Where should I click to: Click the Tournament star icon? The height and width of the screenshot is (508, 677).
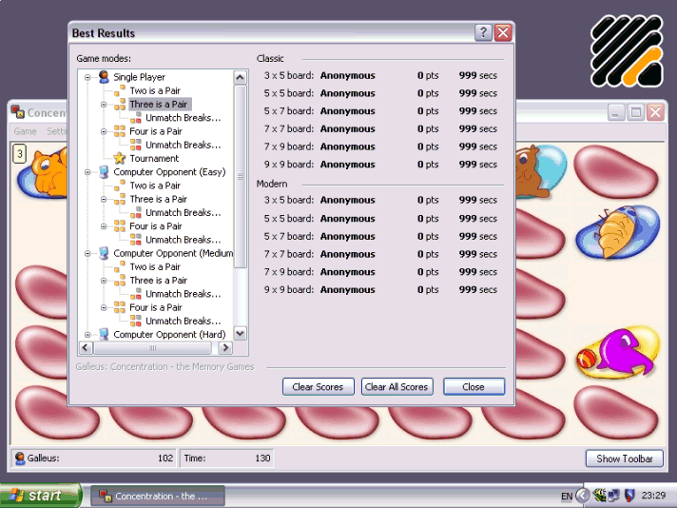coord(120,159)
